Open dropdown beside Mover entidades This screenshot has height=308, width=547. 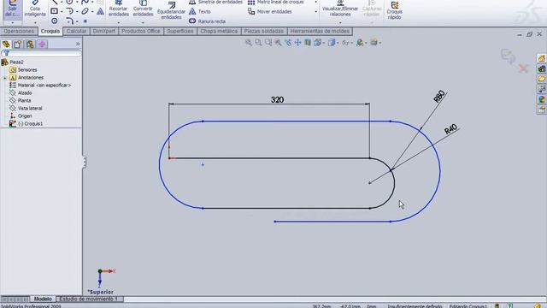(x=316, y=11)
